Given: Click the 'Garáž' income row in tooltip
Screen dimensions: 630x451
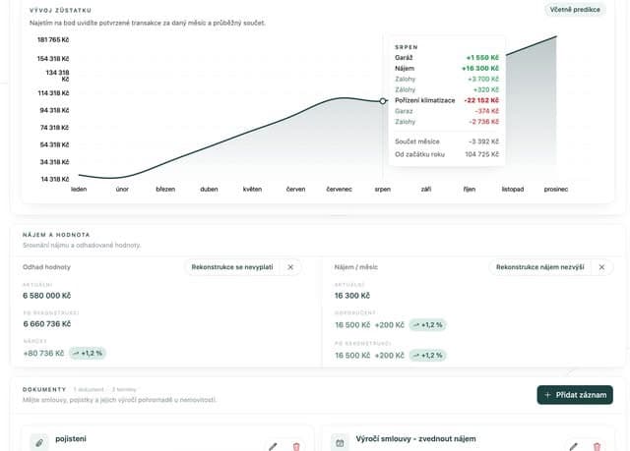Looking at the screenshot, I should tap(447, 57).
